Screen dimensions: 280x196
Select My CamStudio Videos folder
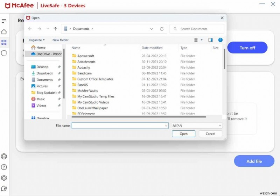[x=93, y=102]
